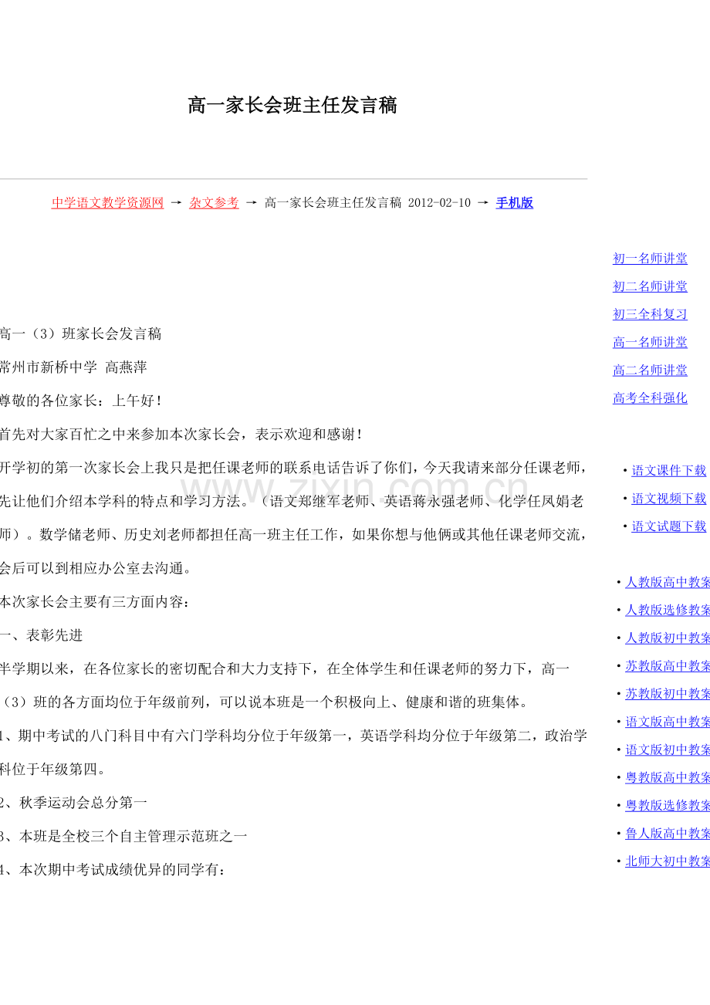The height and width of the screenshot is (1005, 710).
Task: Open the 北师大初中教案 link
Action: [668, 861]
